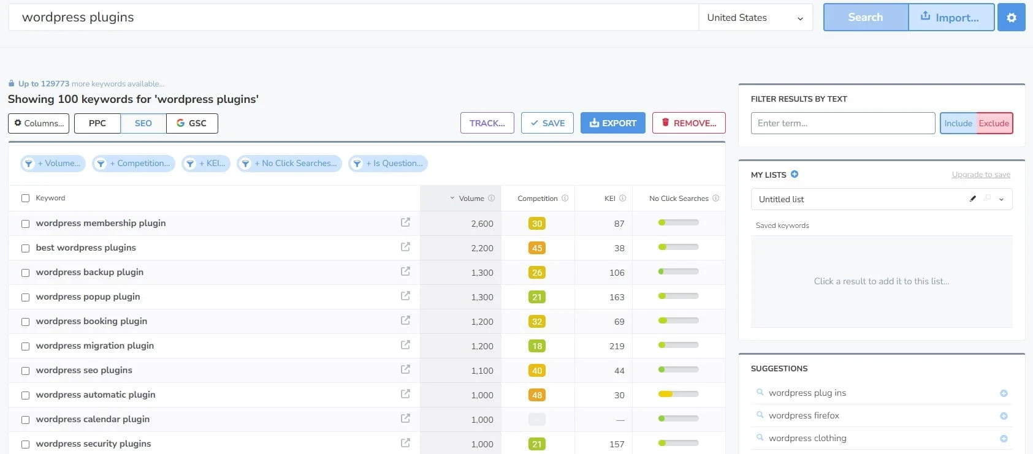Add a Volume filter
This screenshot has height=454, width=1033.
tap(53, 164)
